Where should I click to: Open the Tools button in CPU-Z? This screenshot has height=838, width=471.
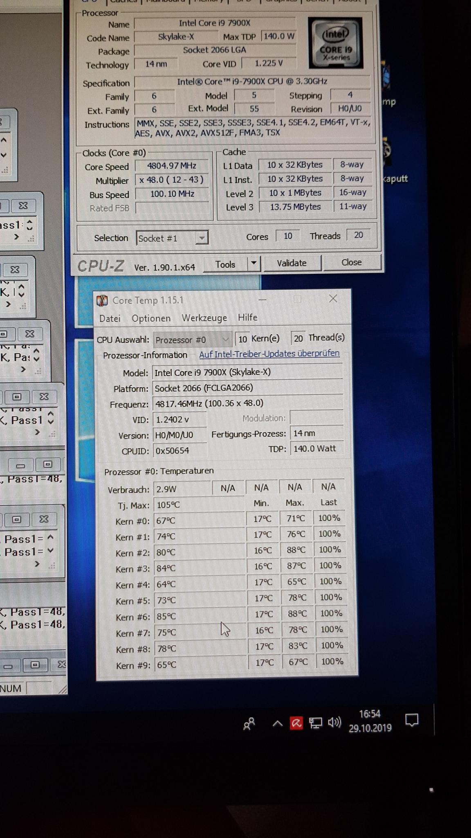[225, 264]
